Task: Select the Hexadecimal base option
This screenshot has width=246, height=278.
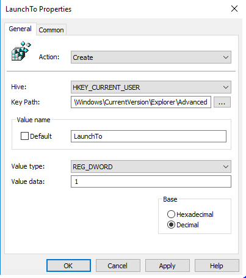Action: pos(171,214)
